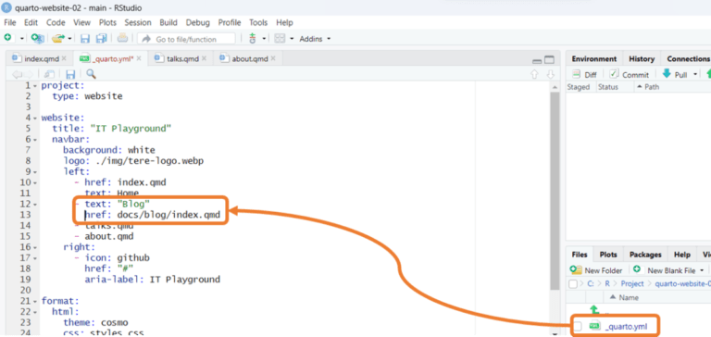Click the go to next section arrow

tap(551, 74)
